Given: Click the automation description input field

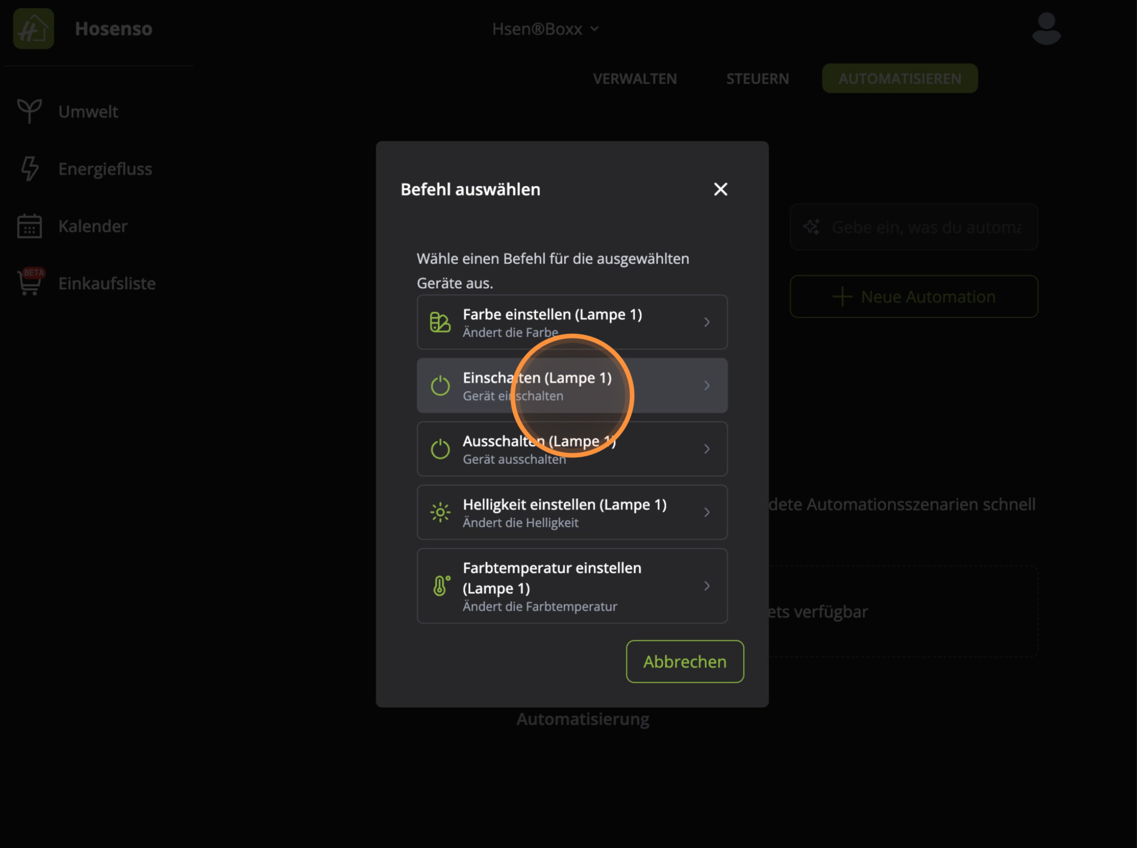Looking at the screenshot, I should [x=925, y=227].
